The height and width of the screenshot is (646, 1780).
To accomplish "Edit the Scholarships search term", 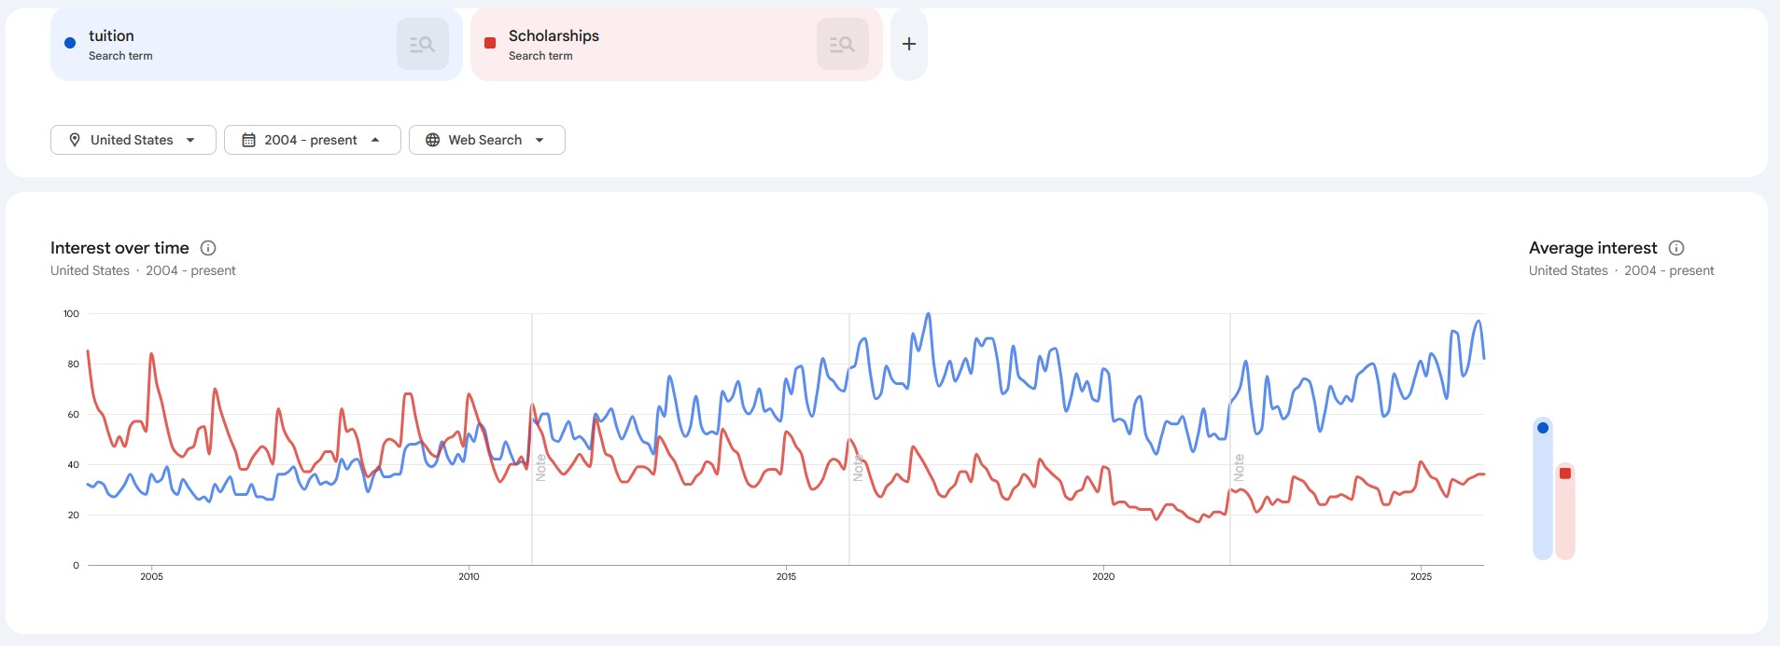I will click(554, 36).
